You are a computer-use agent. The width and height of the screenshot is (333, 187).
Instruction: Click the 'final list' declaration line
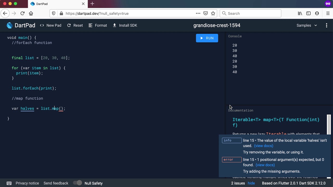click(x=41, y=58)
